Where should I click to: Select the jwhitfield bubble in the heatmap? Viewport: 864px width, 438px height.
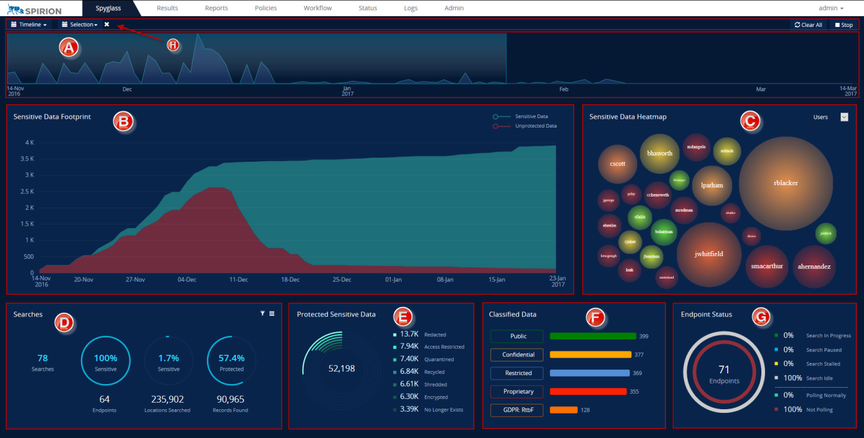point(709,254)
